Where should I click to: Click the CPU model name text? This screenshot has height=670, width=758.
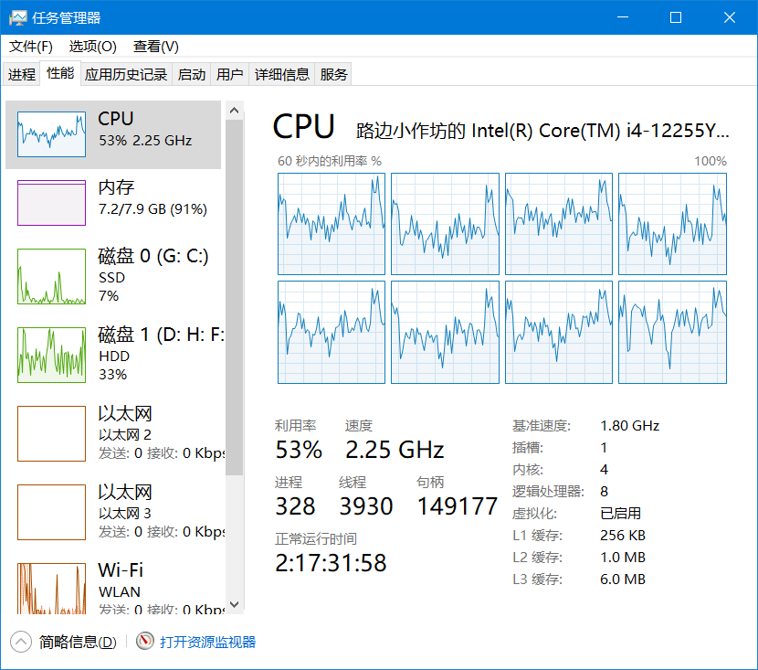coord(542,130)
